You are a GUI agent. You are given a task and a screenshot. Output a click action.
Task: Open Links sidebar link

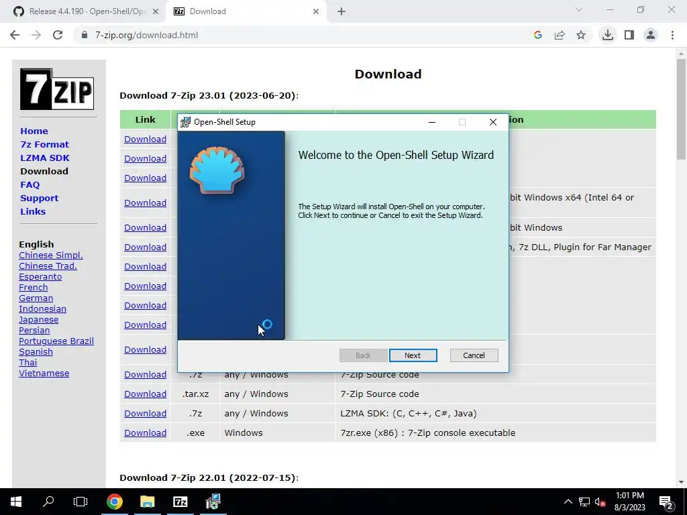click(x=33, y=211)
